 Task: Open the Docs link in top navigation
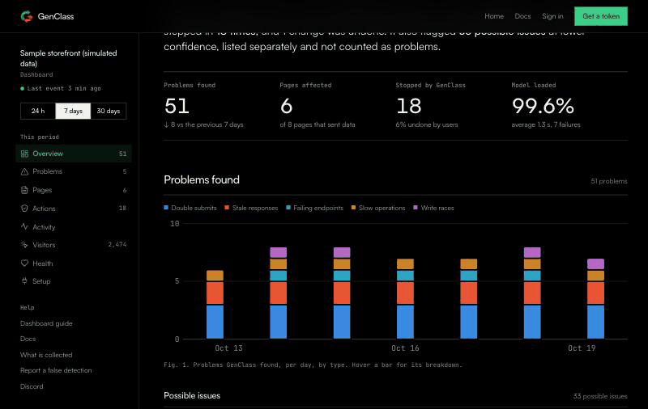(x=522, y=16)
